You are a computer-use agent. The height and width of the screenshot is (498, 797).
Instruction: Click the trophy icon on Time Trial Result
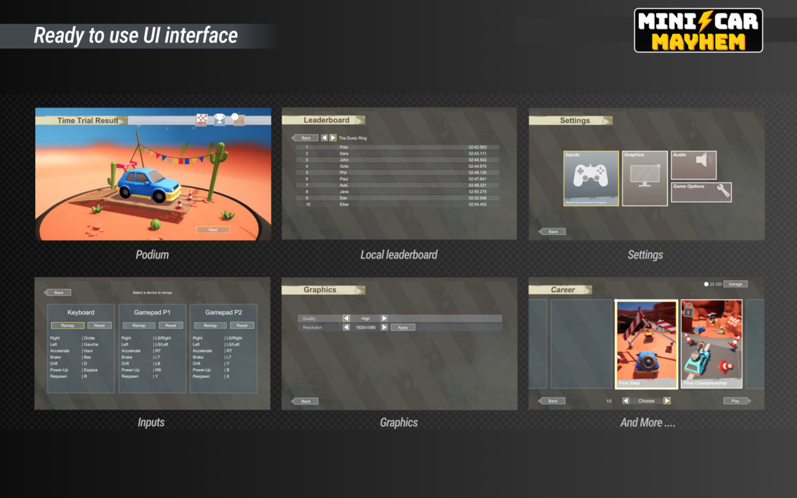click(220, 120)
